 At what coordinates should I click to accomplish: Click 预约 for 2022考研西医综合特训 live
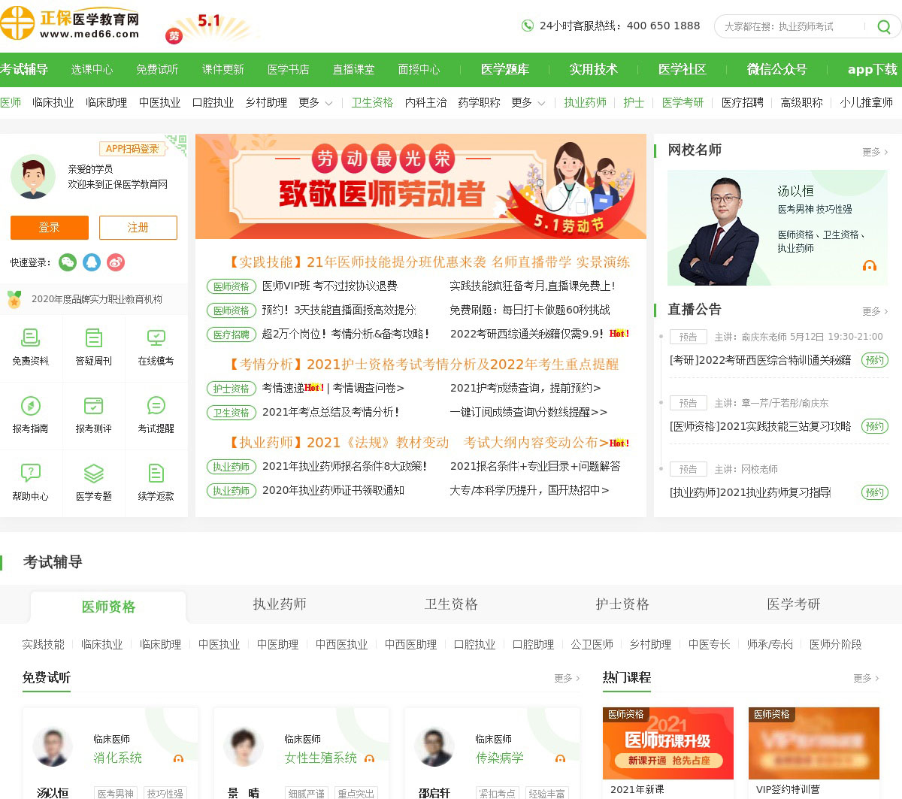[874, 360]
